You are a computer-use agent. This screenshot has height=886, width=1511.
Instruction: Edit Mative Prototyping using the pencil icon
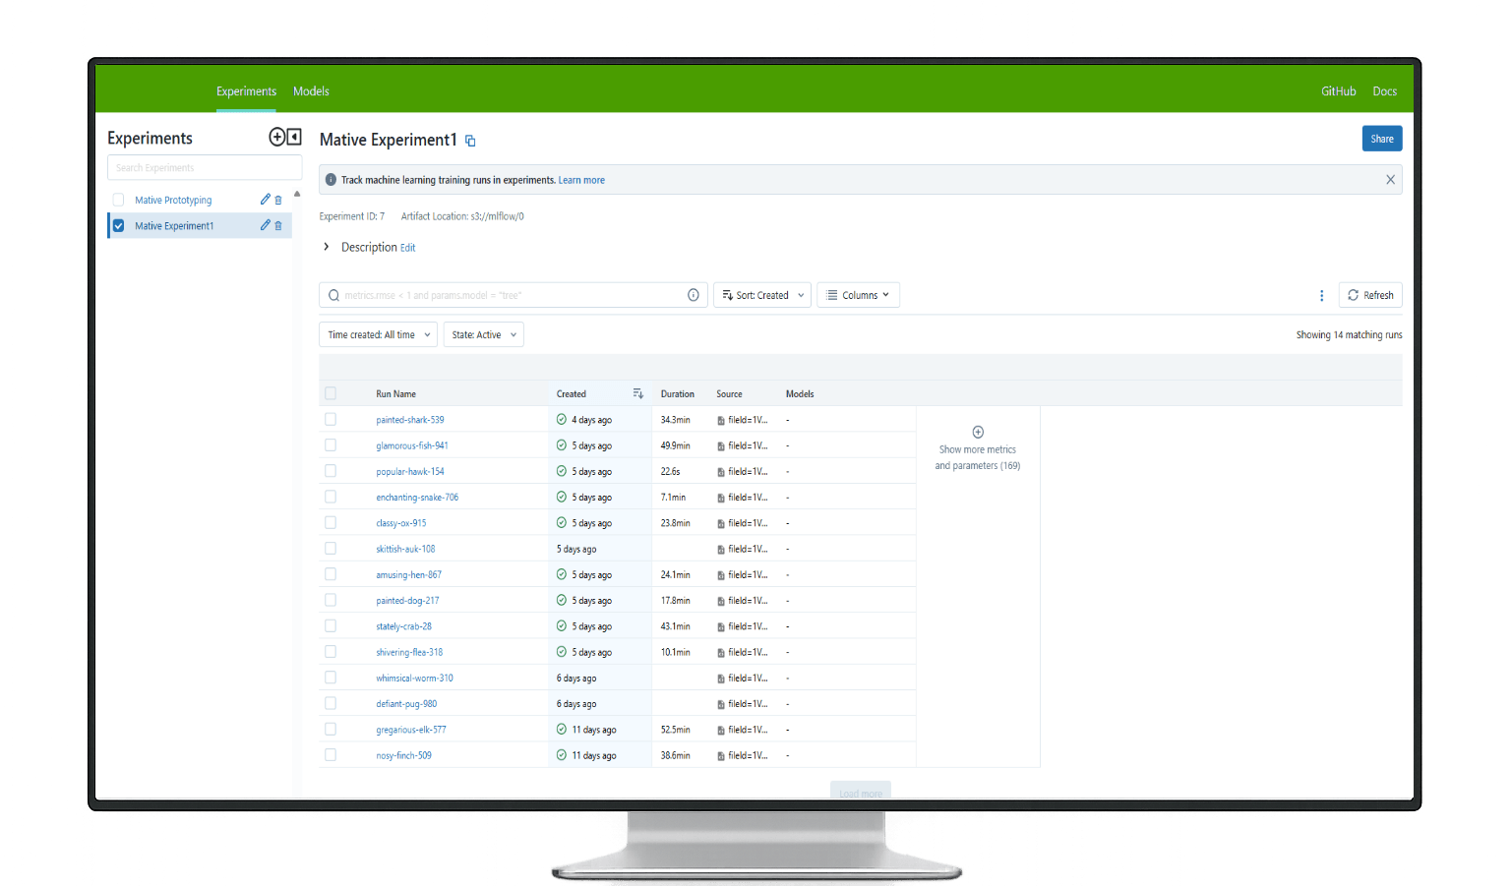click(264, 199)
